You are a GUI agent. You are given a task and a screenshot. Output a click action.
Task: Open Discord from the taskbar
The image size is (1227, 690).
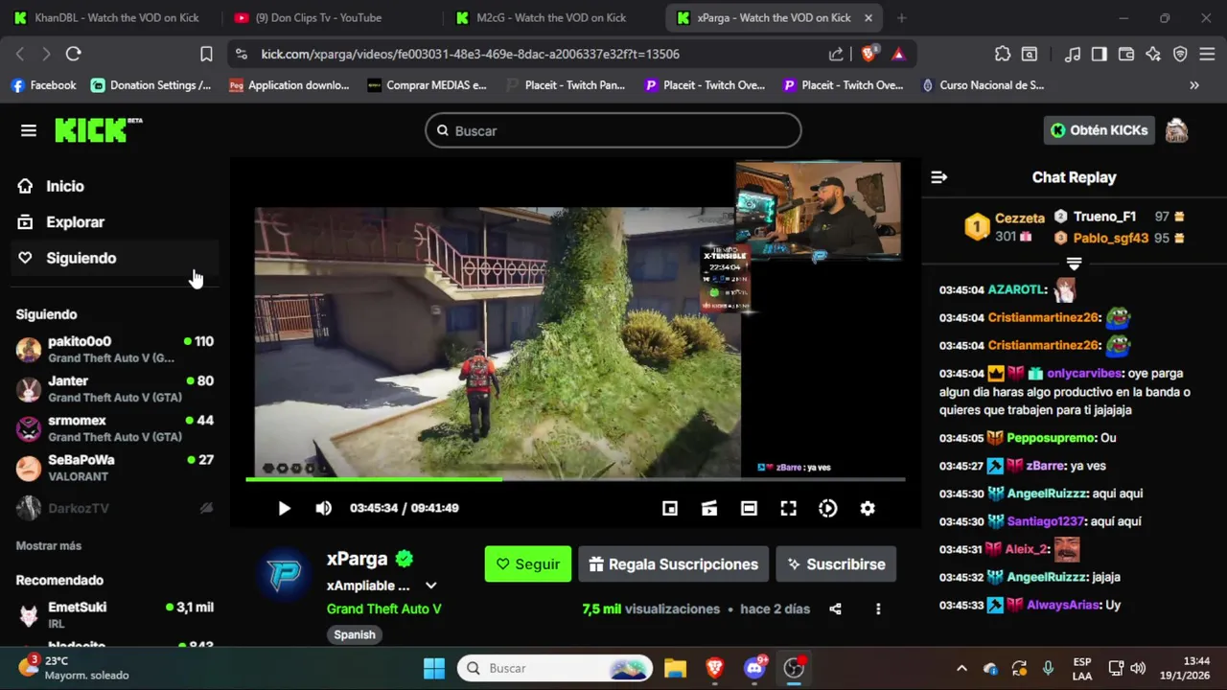pos(754,668)
